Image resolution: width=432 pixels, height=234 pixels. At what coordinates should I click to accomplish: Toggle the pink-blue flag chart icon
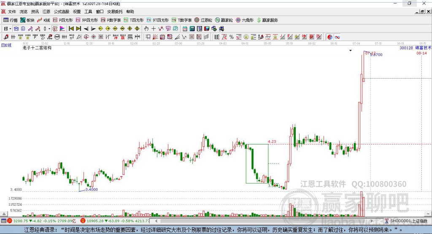pos(62,29)
